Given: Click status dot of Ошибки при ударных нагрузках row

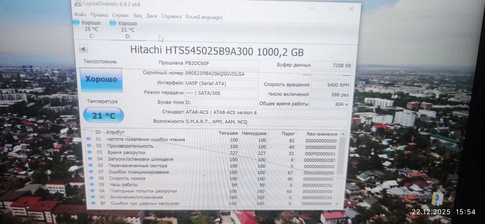Looking at the screenshot, I should point(94,203).
